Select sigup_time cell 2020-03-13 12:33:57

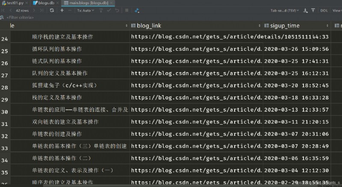point(296,110)
